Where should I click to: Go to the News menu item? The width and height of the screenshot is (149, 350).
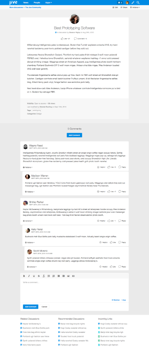click(26, 3)
